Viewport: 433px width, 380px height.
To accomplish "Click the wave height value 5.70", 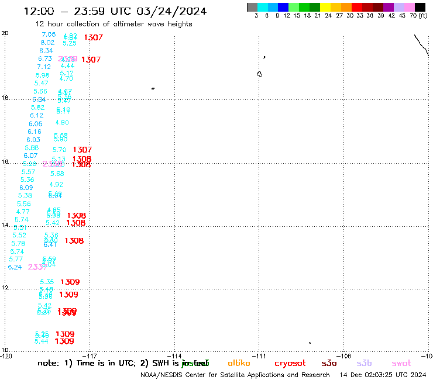I will point(60,150).
